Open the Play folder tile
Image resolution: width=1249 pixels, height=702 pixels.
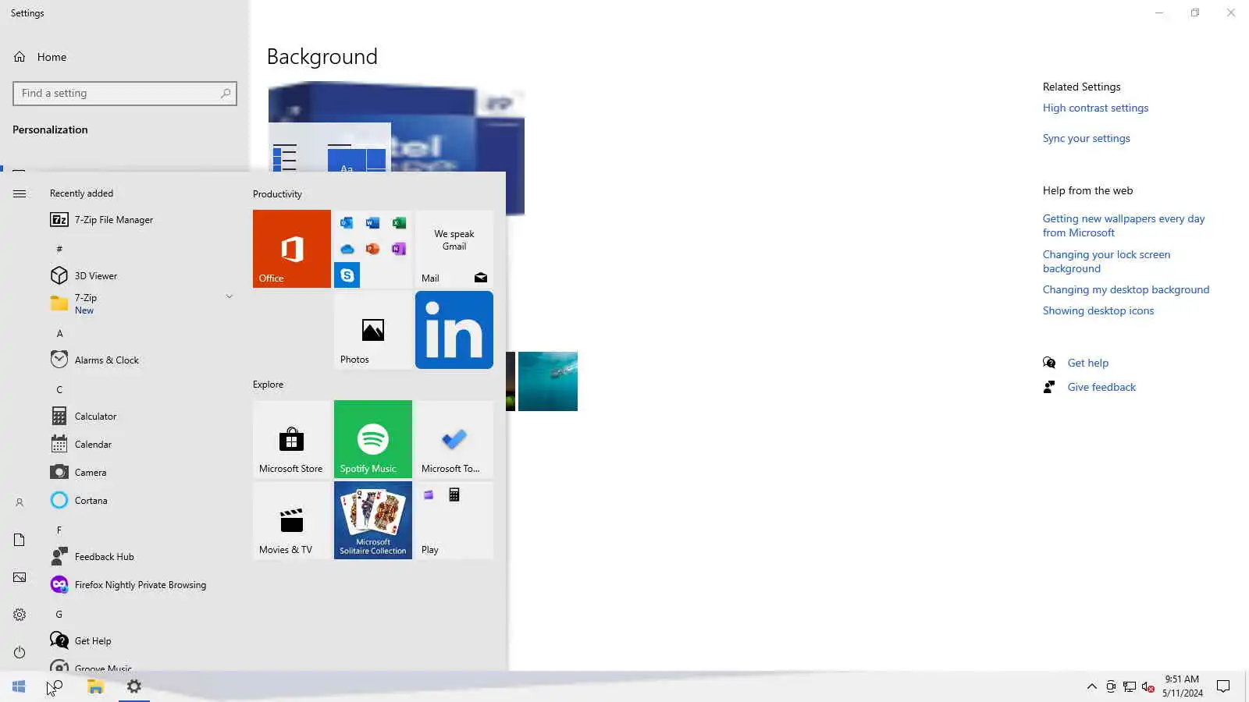[454, 520]
